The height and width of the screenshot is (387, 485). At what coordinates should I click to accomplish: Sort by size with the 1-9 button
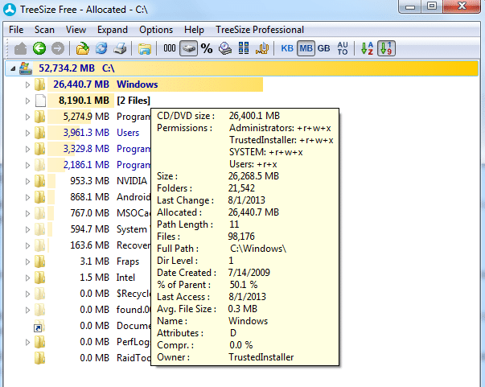tap(386, 48)
